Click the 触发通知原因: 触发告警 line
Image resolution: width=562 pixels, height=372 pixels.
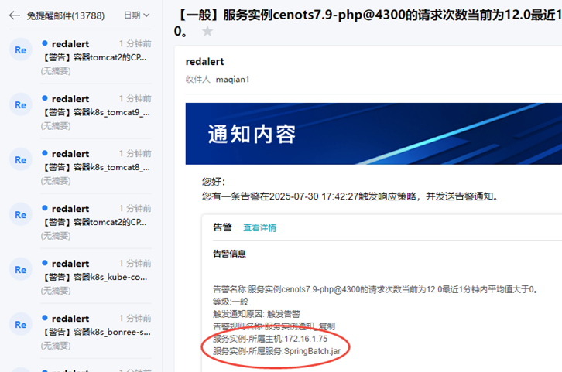pyautogui.click(x=257, y=314)
